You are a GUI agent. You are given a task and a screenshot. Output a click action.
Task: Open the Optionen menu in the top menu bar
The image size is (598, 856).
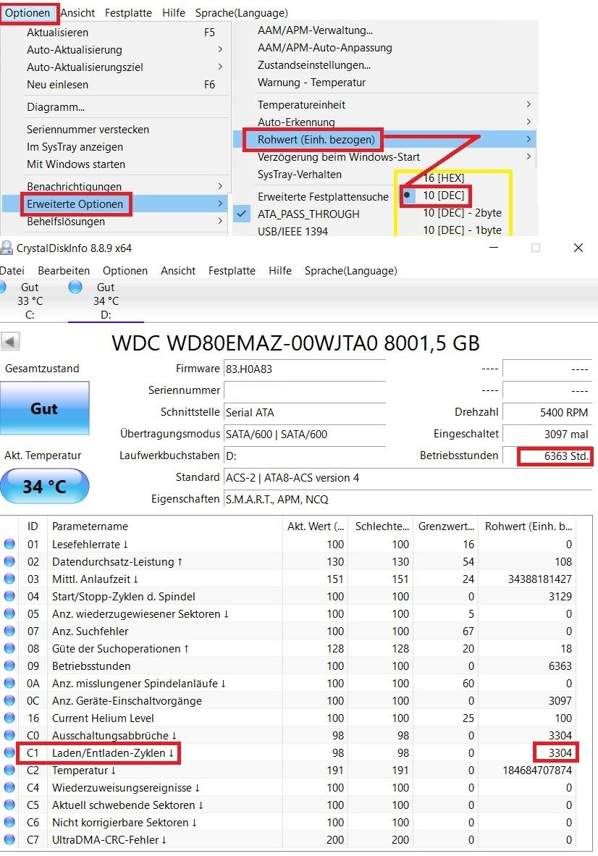click(x=28, y=12)
